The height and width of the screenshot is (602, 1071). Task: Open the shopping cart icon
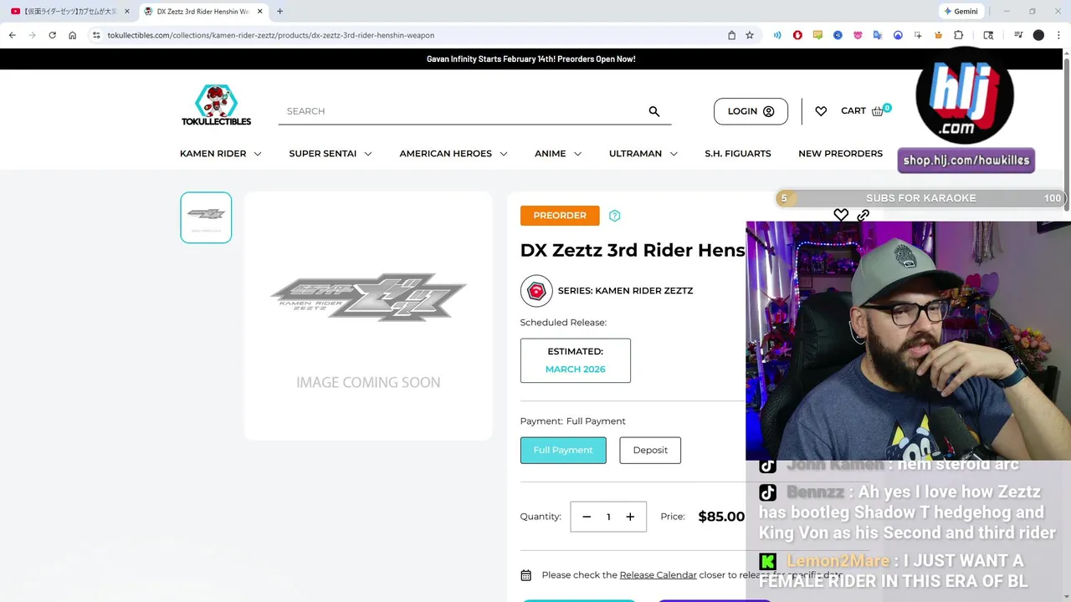878,111
